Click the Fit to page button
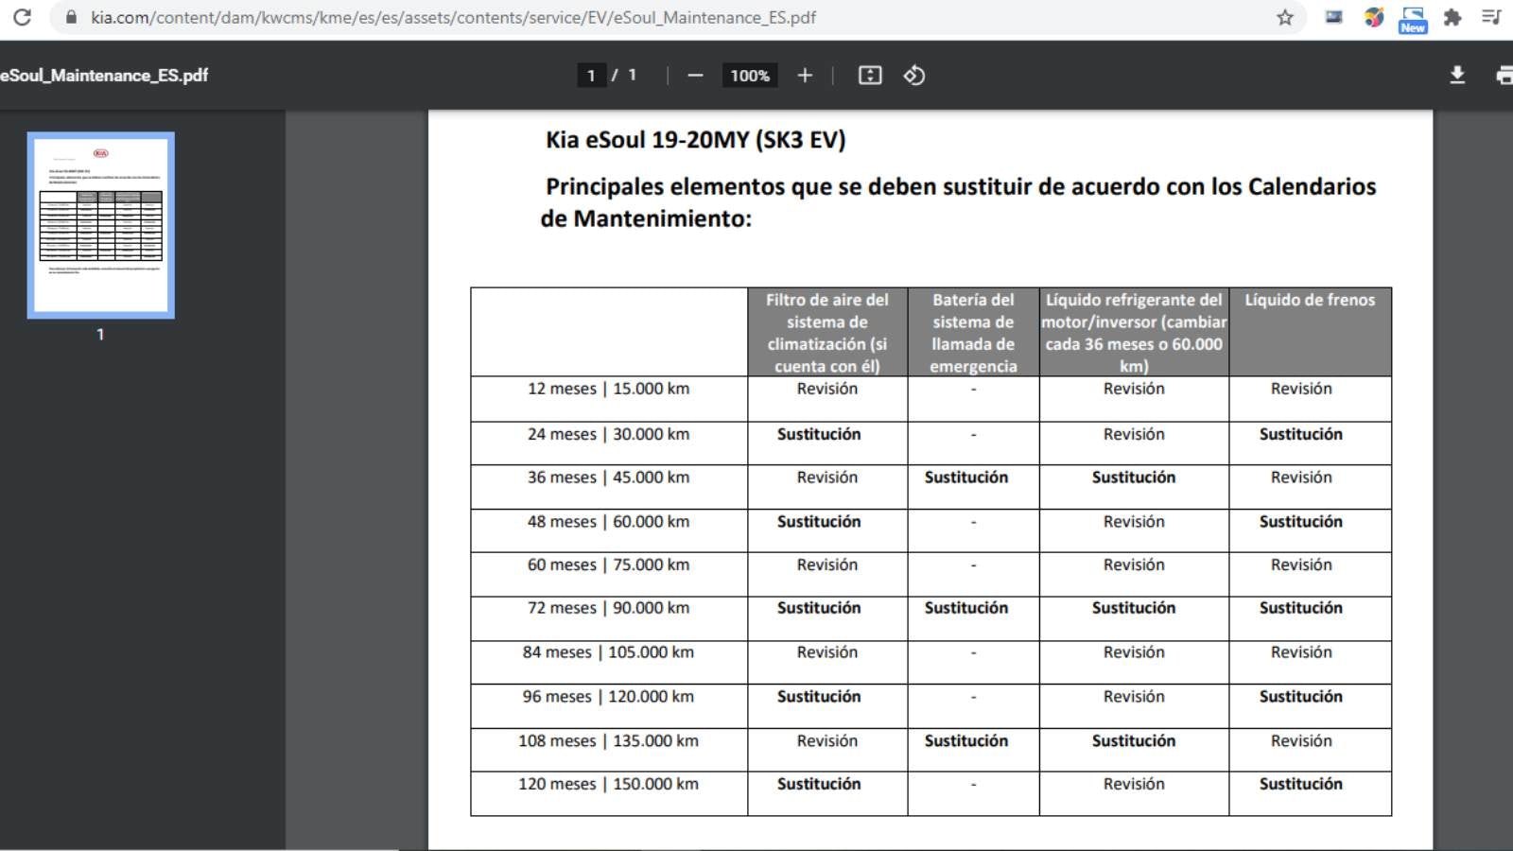The width and height of the screenshot is (1513, 851). 869,76
